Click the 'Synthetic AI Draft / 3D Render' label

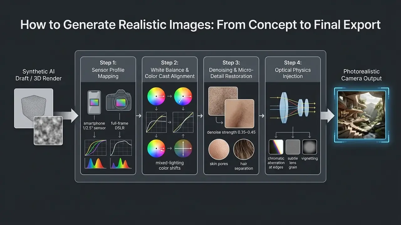click(x=39, y=75)
